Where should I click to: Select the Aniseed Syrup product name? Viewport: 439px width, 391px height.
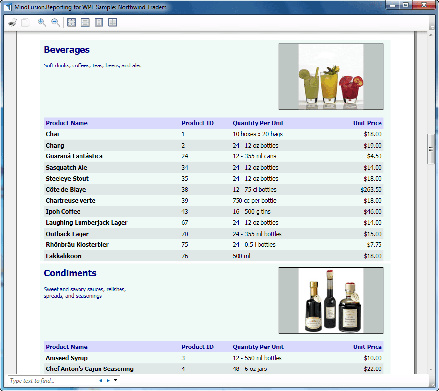(x=67, y=358)
